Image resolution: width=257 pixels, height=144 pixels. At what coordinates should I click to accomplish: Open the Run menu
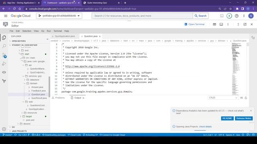click(x=49, y=31)
